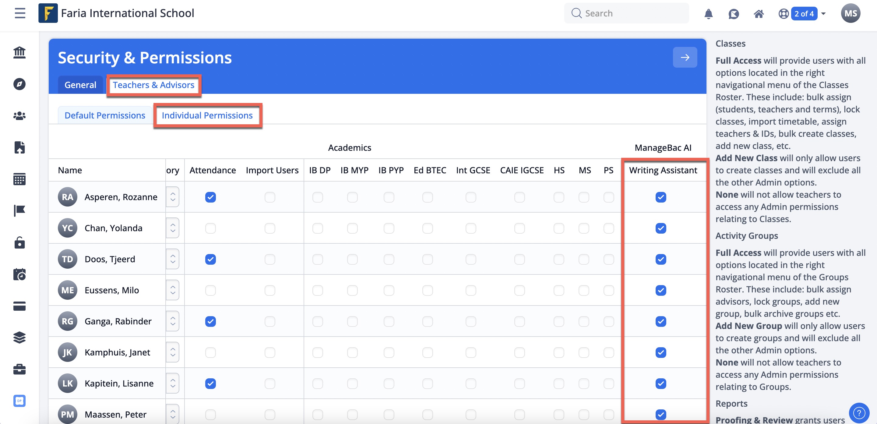Screen dimensions: 877x424
Task: Open Ganga, Rabinder's category dropdown selector
Action: coord(173,321)
